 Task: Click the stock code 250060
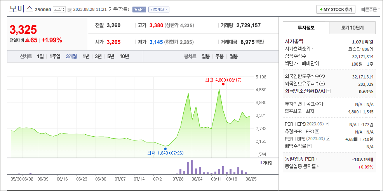click(43, 10)
